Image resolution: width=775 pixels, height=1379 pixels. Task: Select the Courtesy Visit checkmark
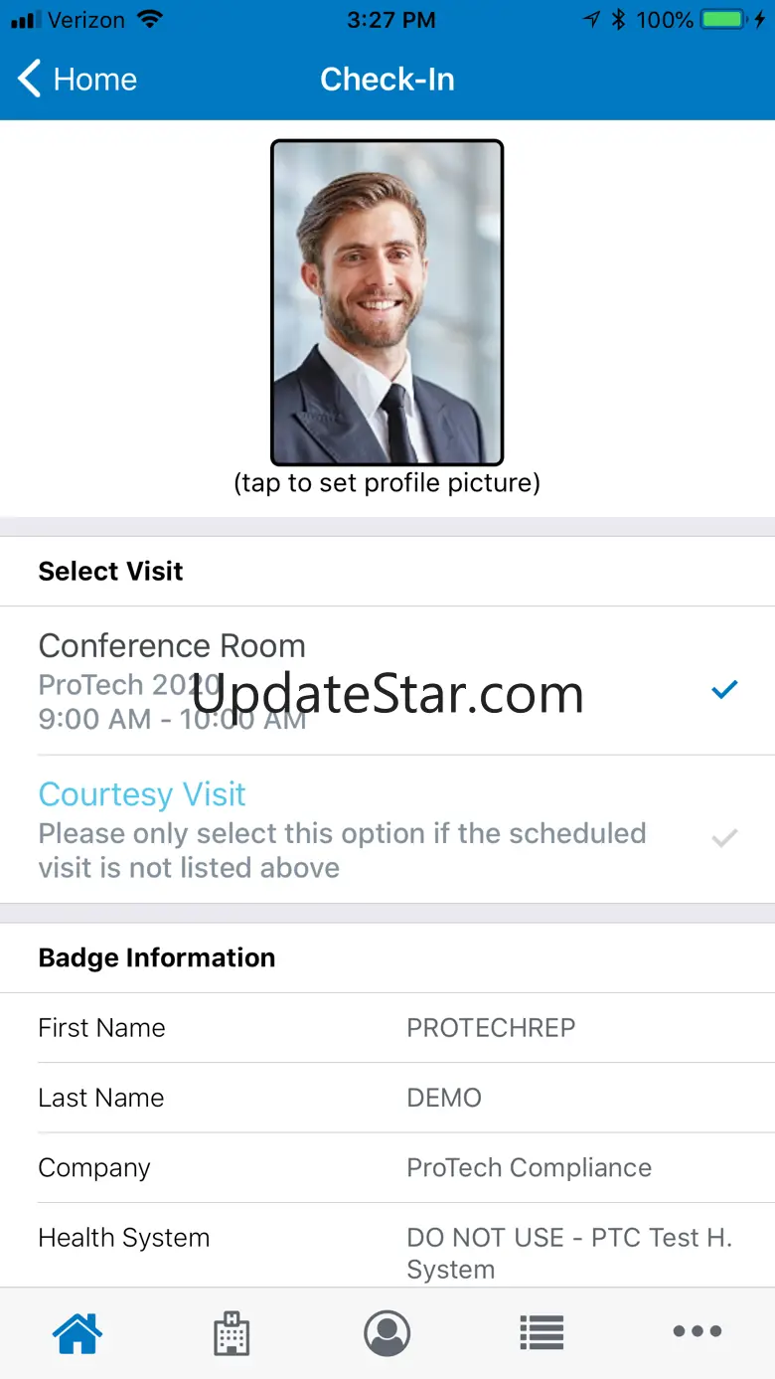725,839
